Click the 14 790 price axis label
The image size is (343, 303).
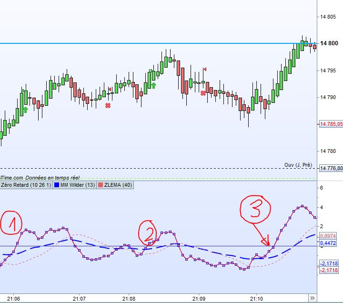pos(328,97)
